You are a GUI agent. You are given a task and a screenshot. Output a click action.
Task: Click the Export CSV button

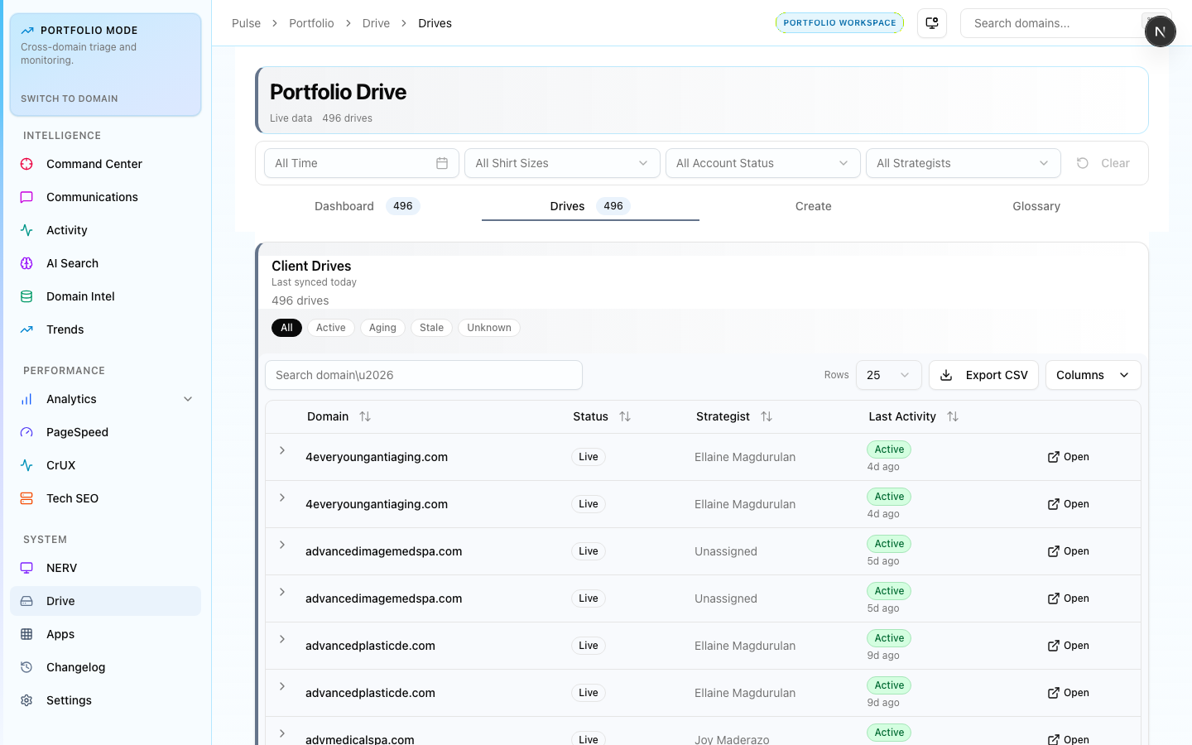[983, 375]
